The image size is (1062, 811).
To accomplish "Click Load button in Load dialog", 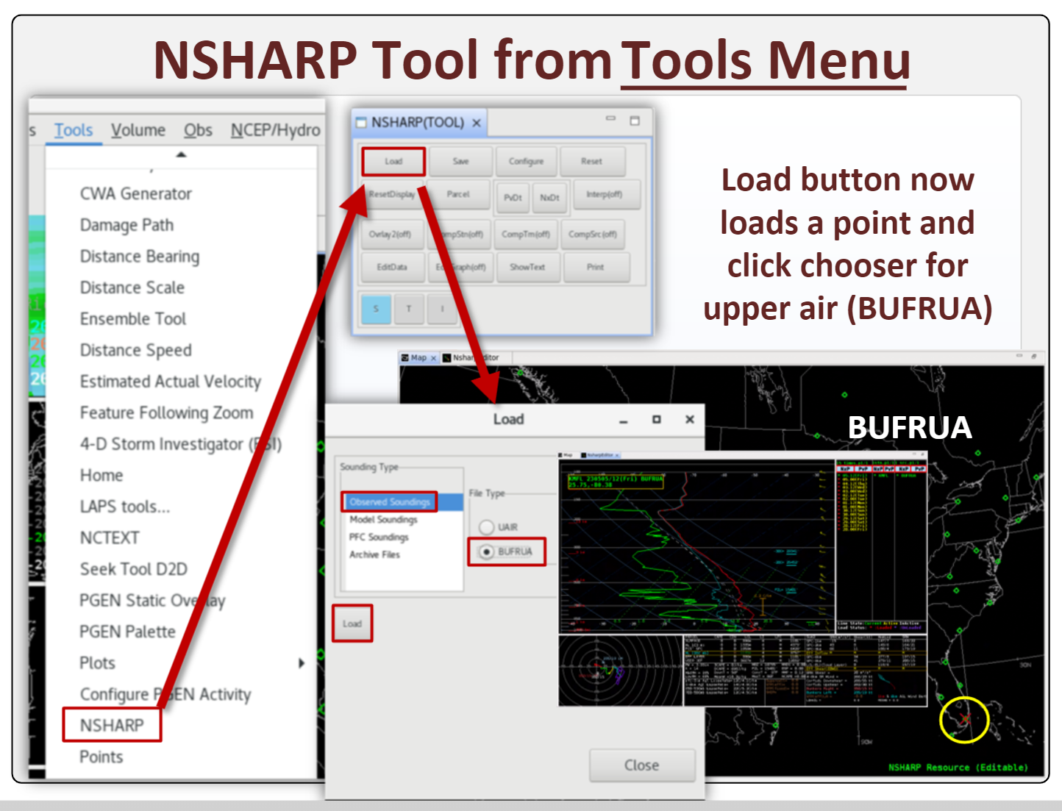I will coord(352,624).
